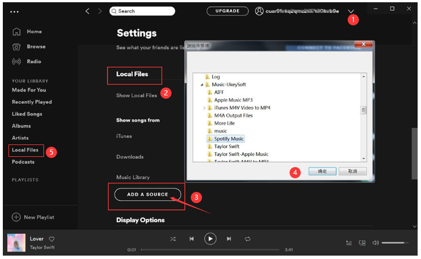Viewport: 421px width, 259px height.
Task: Click the iTunes source row
Action: (x=124, y=137)
